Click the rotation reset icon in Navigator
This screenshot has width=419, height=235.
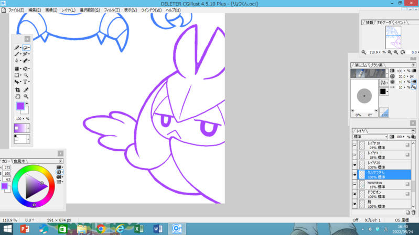[403, 52]
